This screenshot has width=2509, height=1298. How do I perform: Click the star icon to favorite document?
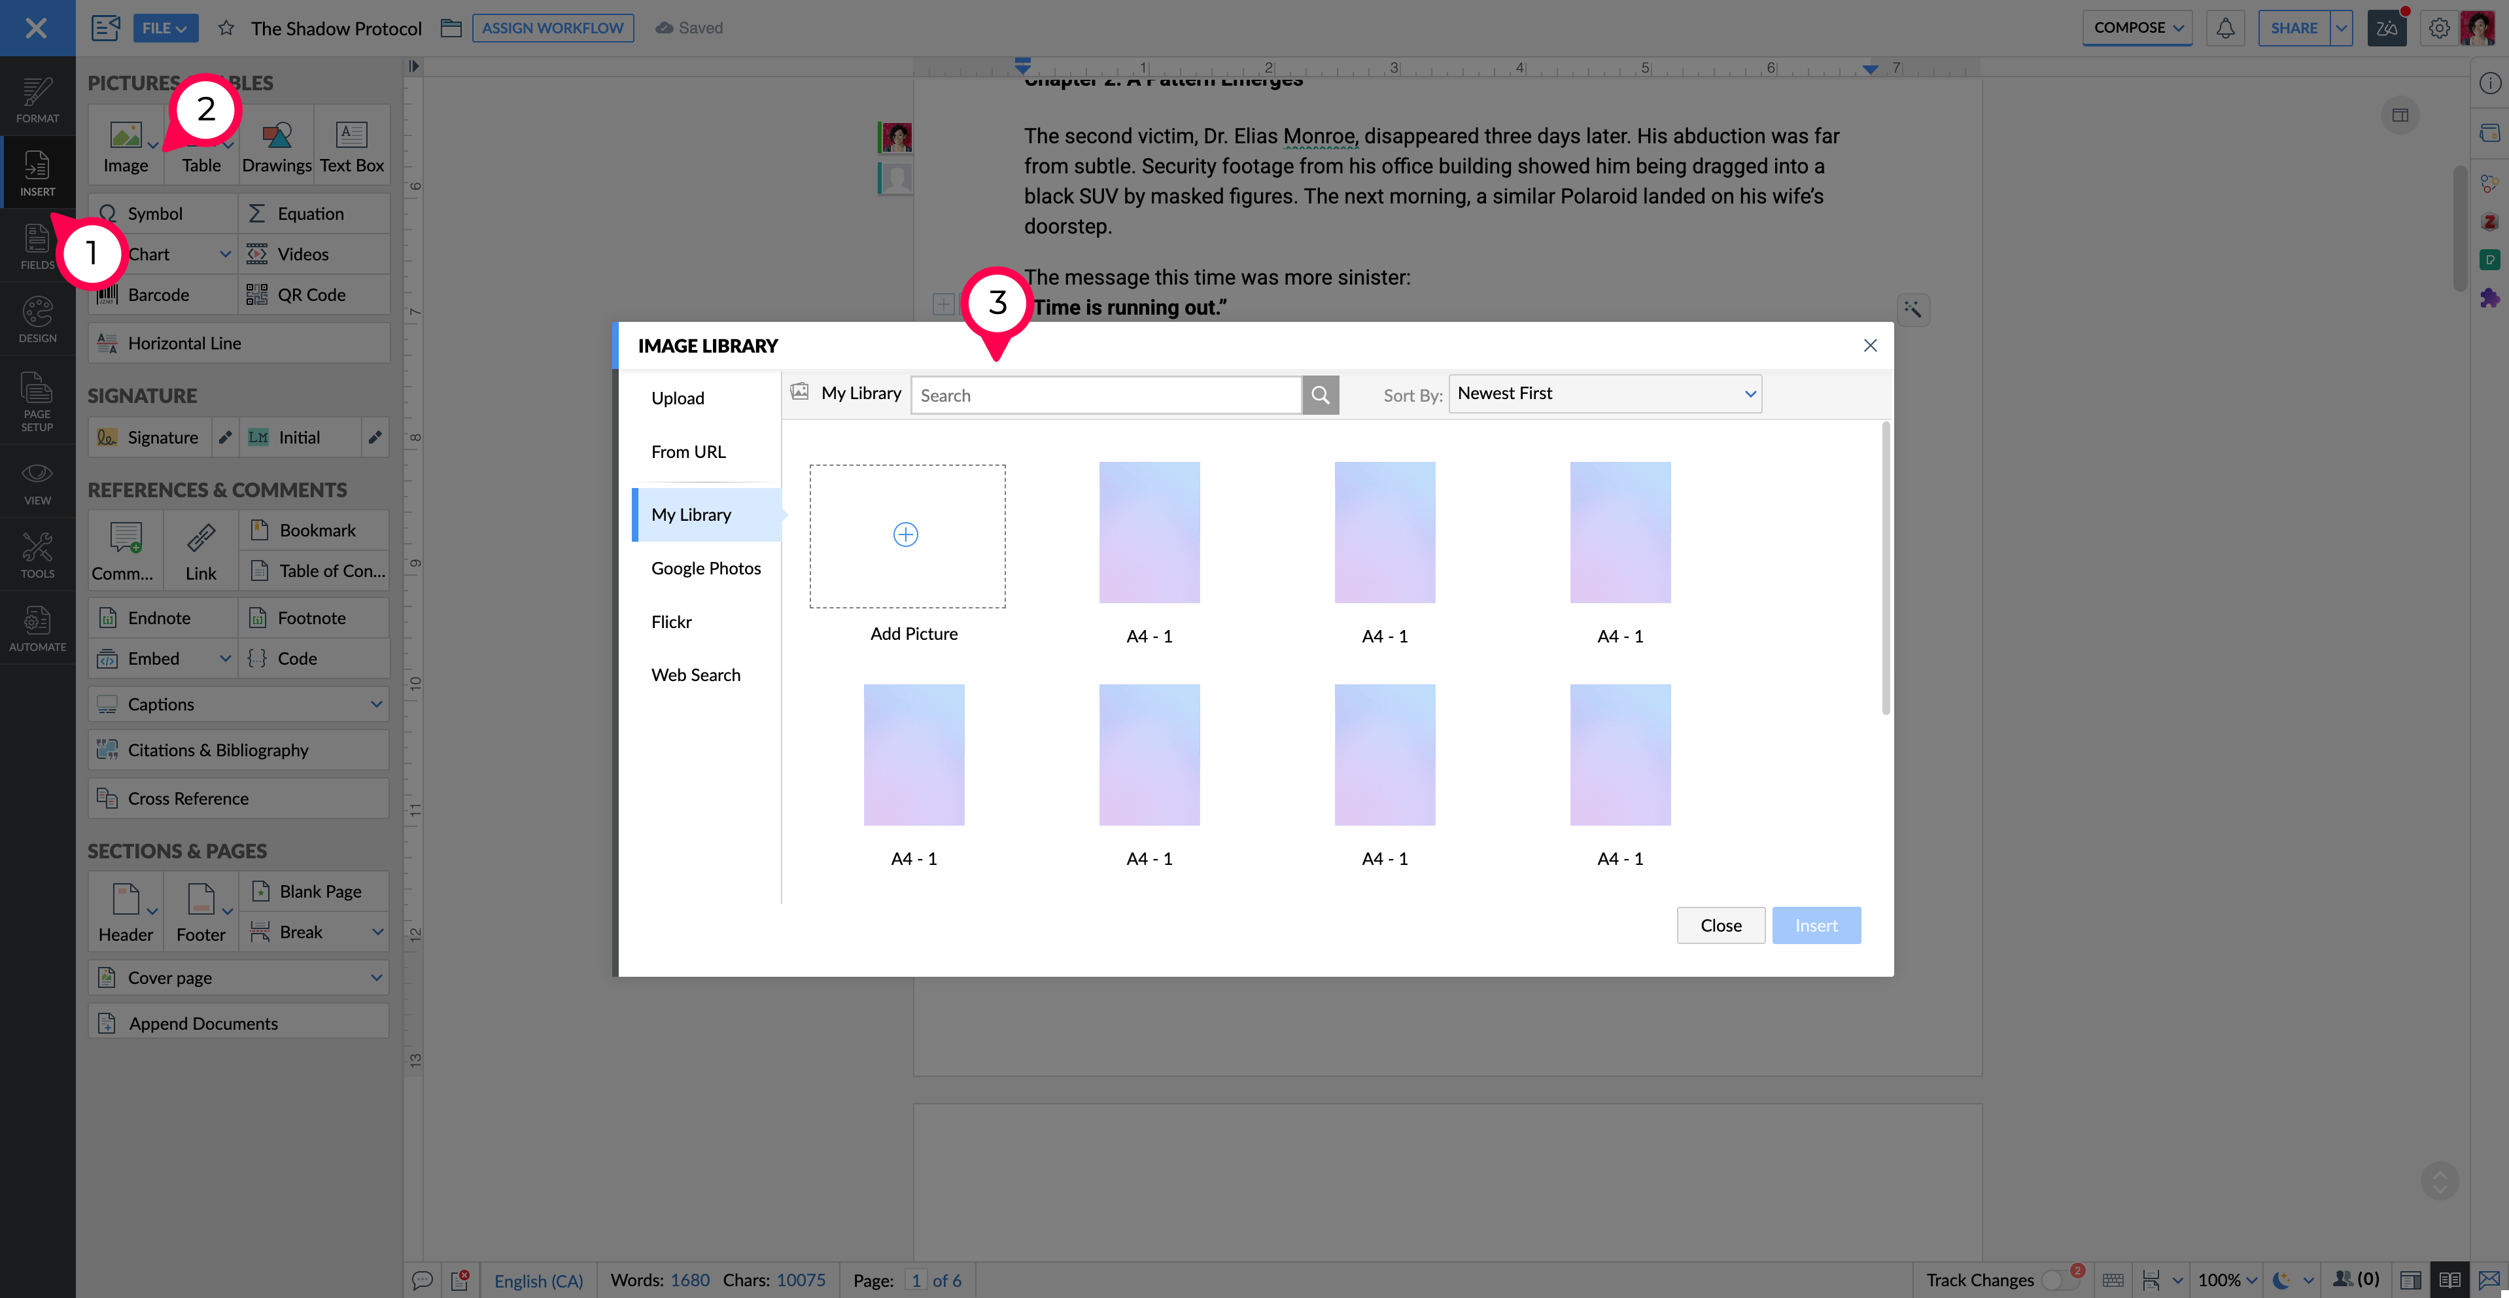tap(226, 27)
